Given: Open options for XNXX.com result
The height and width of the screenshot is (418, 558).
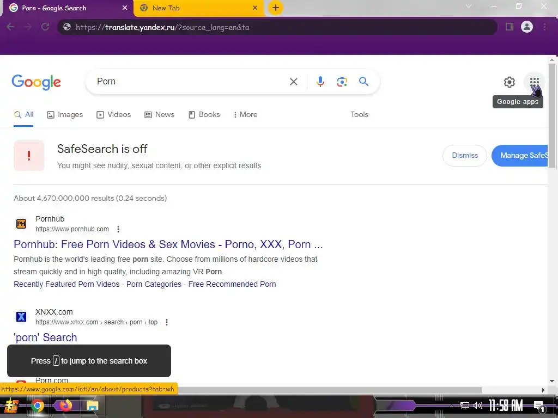Looking at the screenshot, I should (x=167, y=322).
